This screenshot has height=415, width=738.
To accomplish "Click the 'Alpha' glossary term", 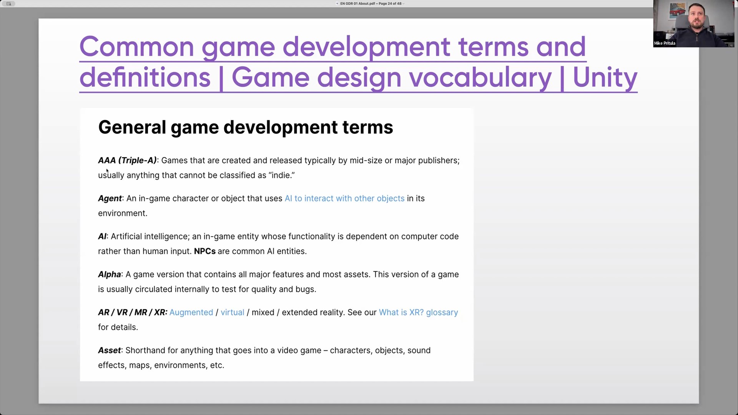I will coord(109,274).
